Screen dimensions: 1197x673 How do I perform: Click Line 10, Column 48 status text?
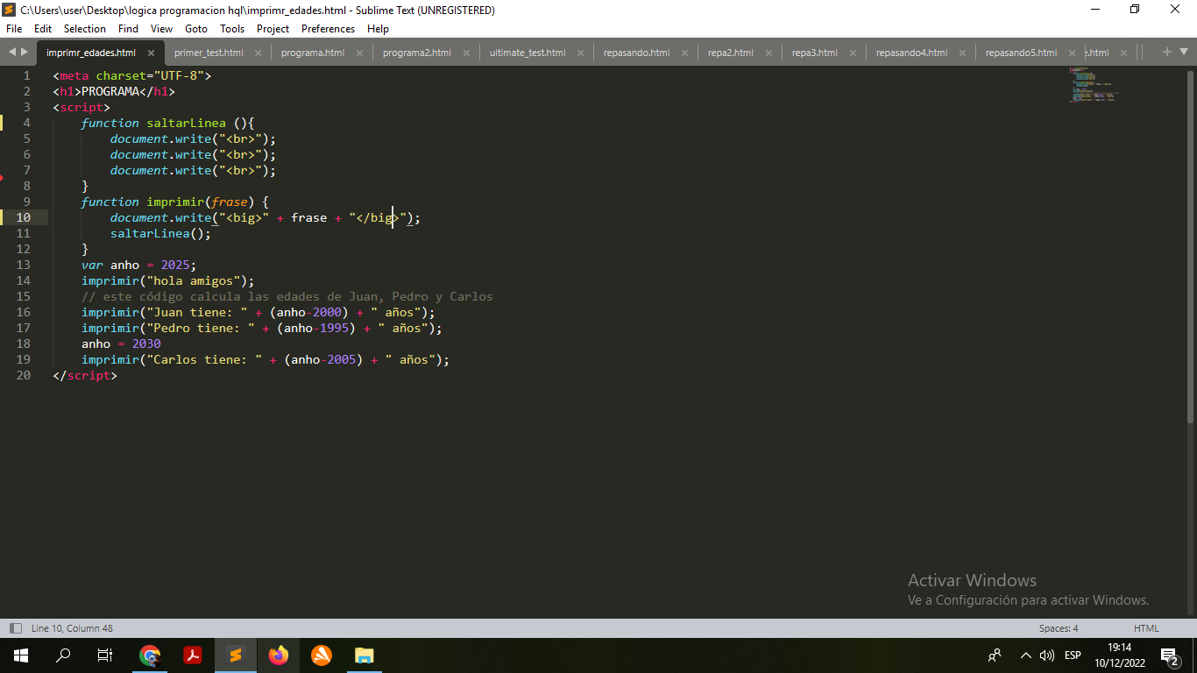pos(72,628)
